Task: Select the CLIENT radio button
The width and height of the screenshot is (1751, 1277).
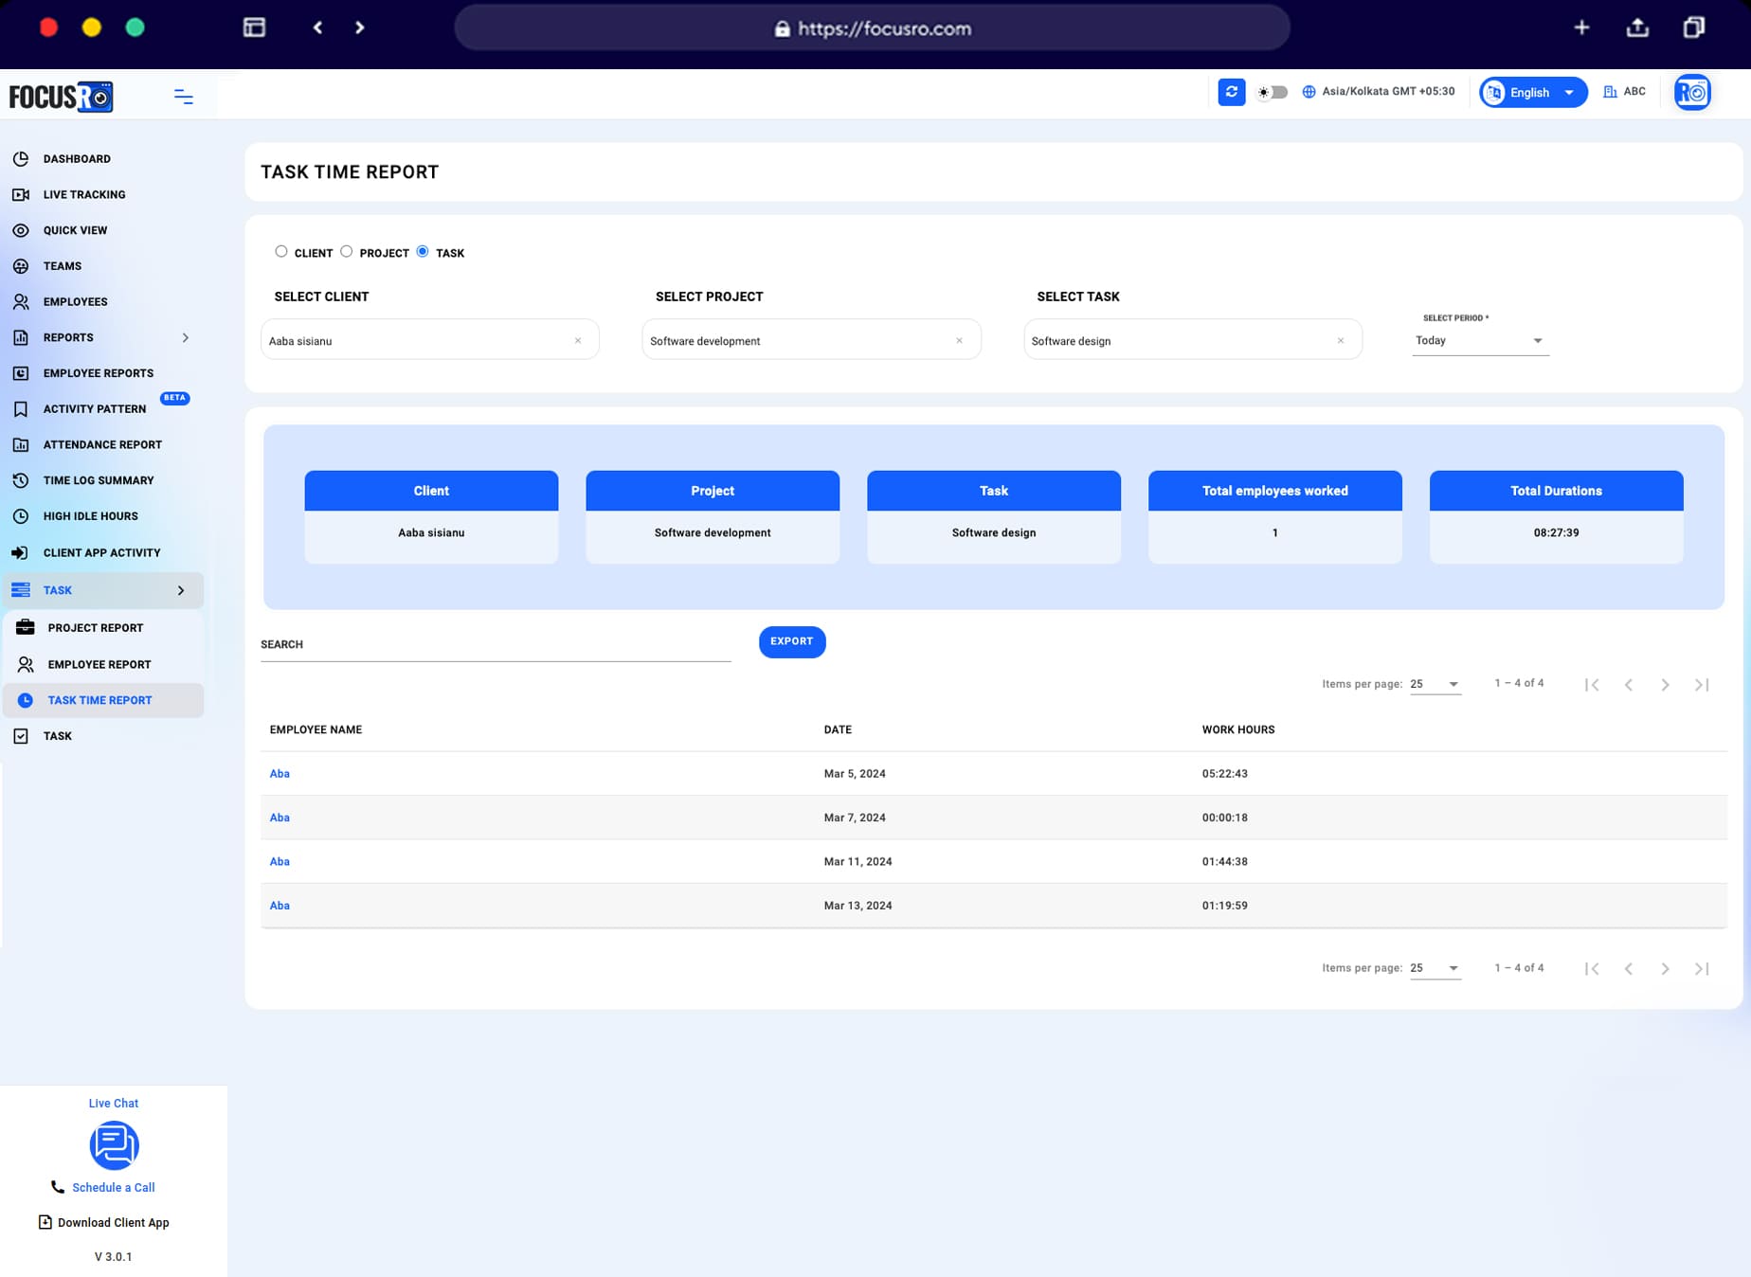Action: pos(281,251)
